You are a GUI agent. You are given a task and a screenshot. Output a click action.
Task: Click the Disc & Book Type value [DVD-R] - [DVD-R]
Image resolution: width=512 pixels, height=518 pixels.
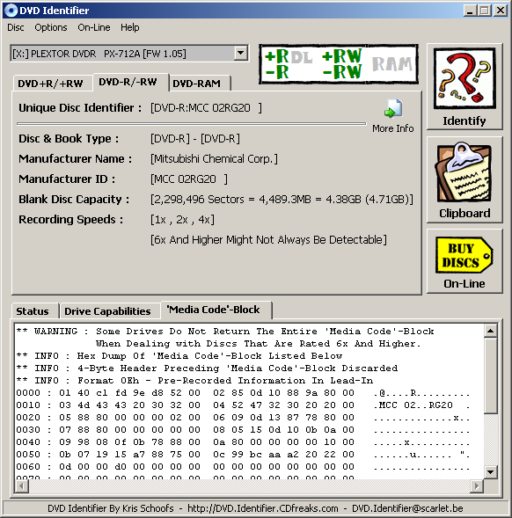pos(195,139)
